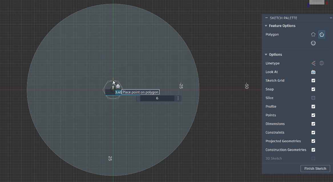The width and height of the screenshot is (333, 182).
Task: Uncheck Projected Geometries
Action: pyautogui.click(x=313, y=141)
